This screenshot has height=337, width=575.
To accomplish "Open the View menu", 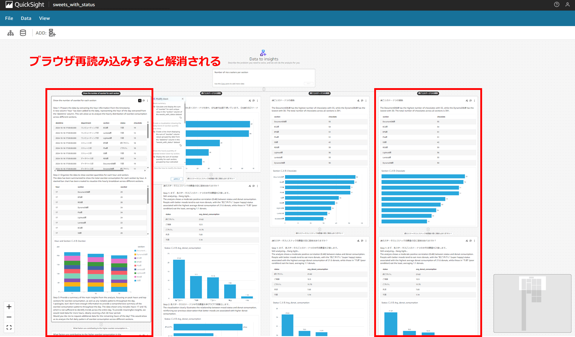I will tap(45, 18).
